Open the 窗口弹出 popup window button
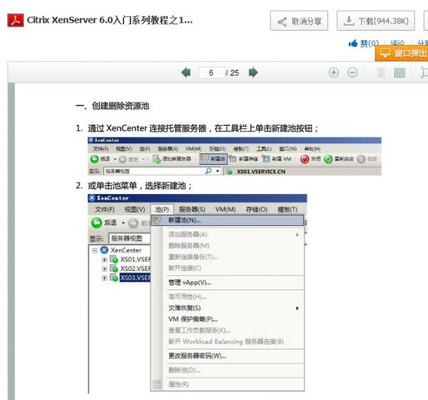The height and width of the screenshot is (400, 428). [x=402, y=53]
